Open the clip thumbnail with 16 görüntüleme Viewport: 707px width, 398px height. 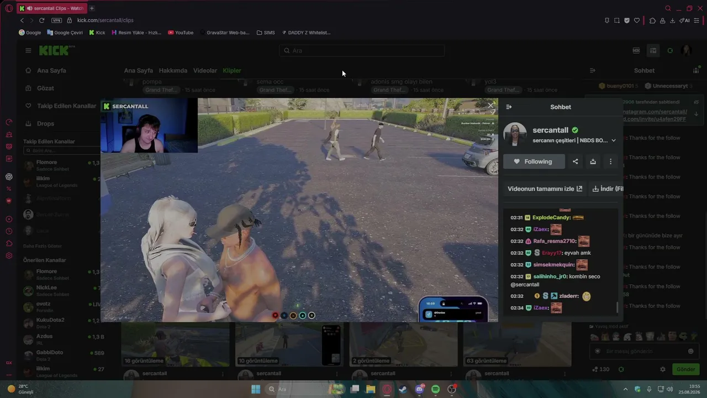[x=175, y=344]
